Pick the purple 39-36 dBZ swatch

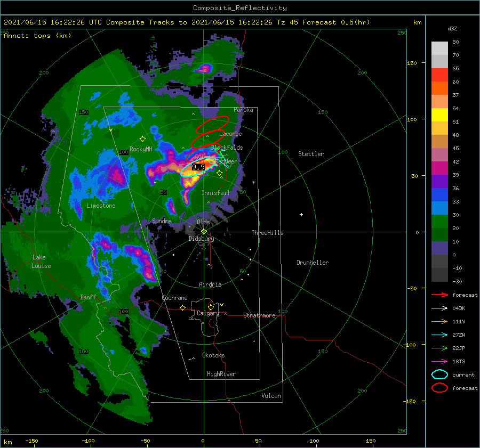tap(439, 182)
